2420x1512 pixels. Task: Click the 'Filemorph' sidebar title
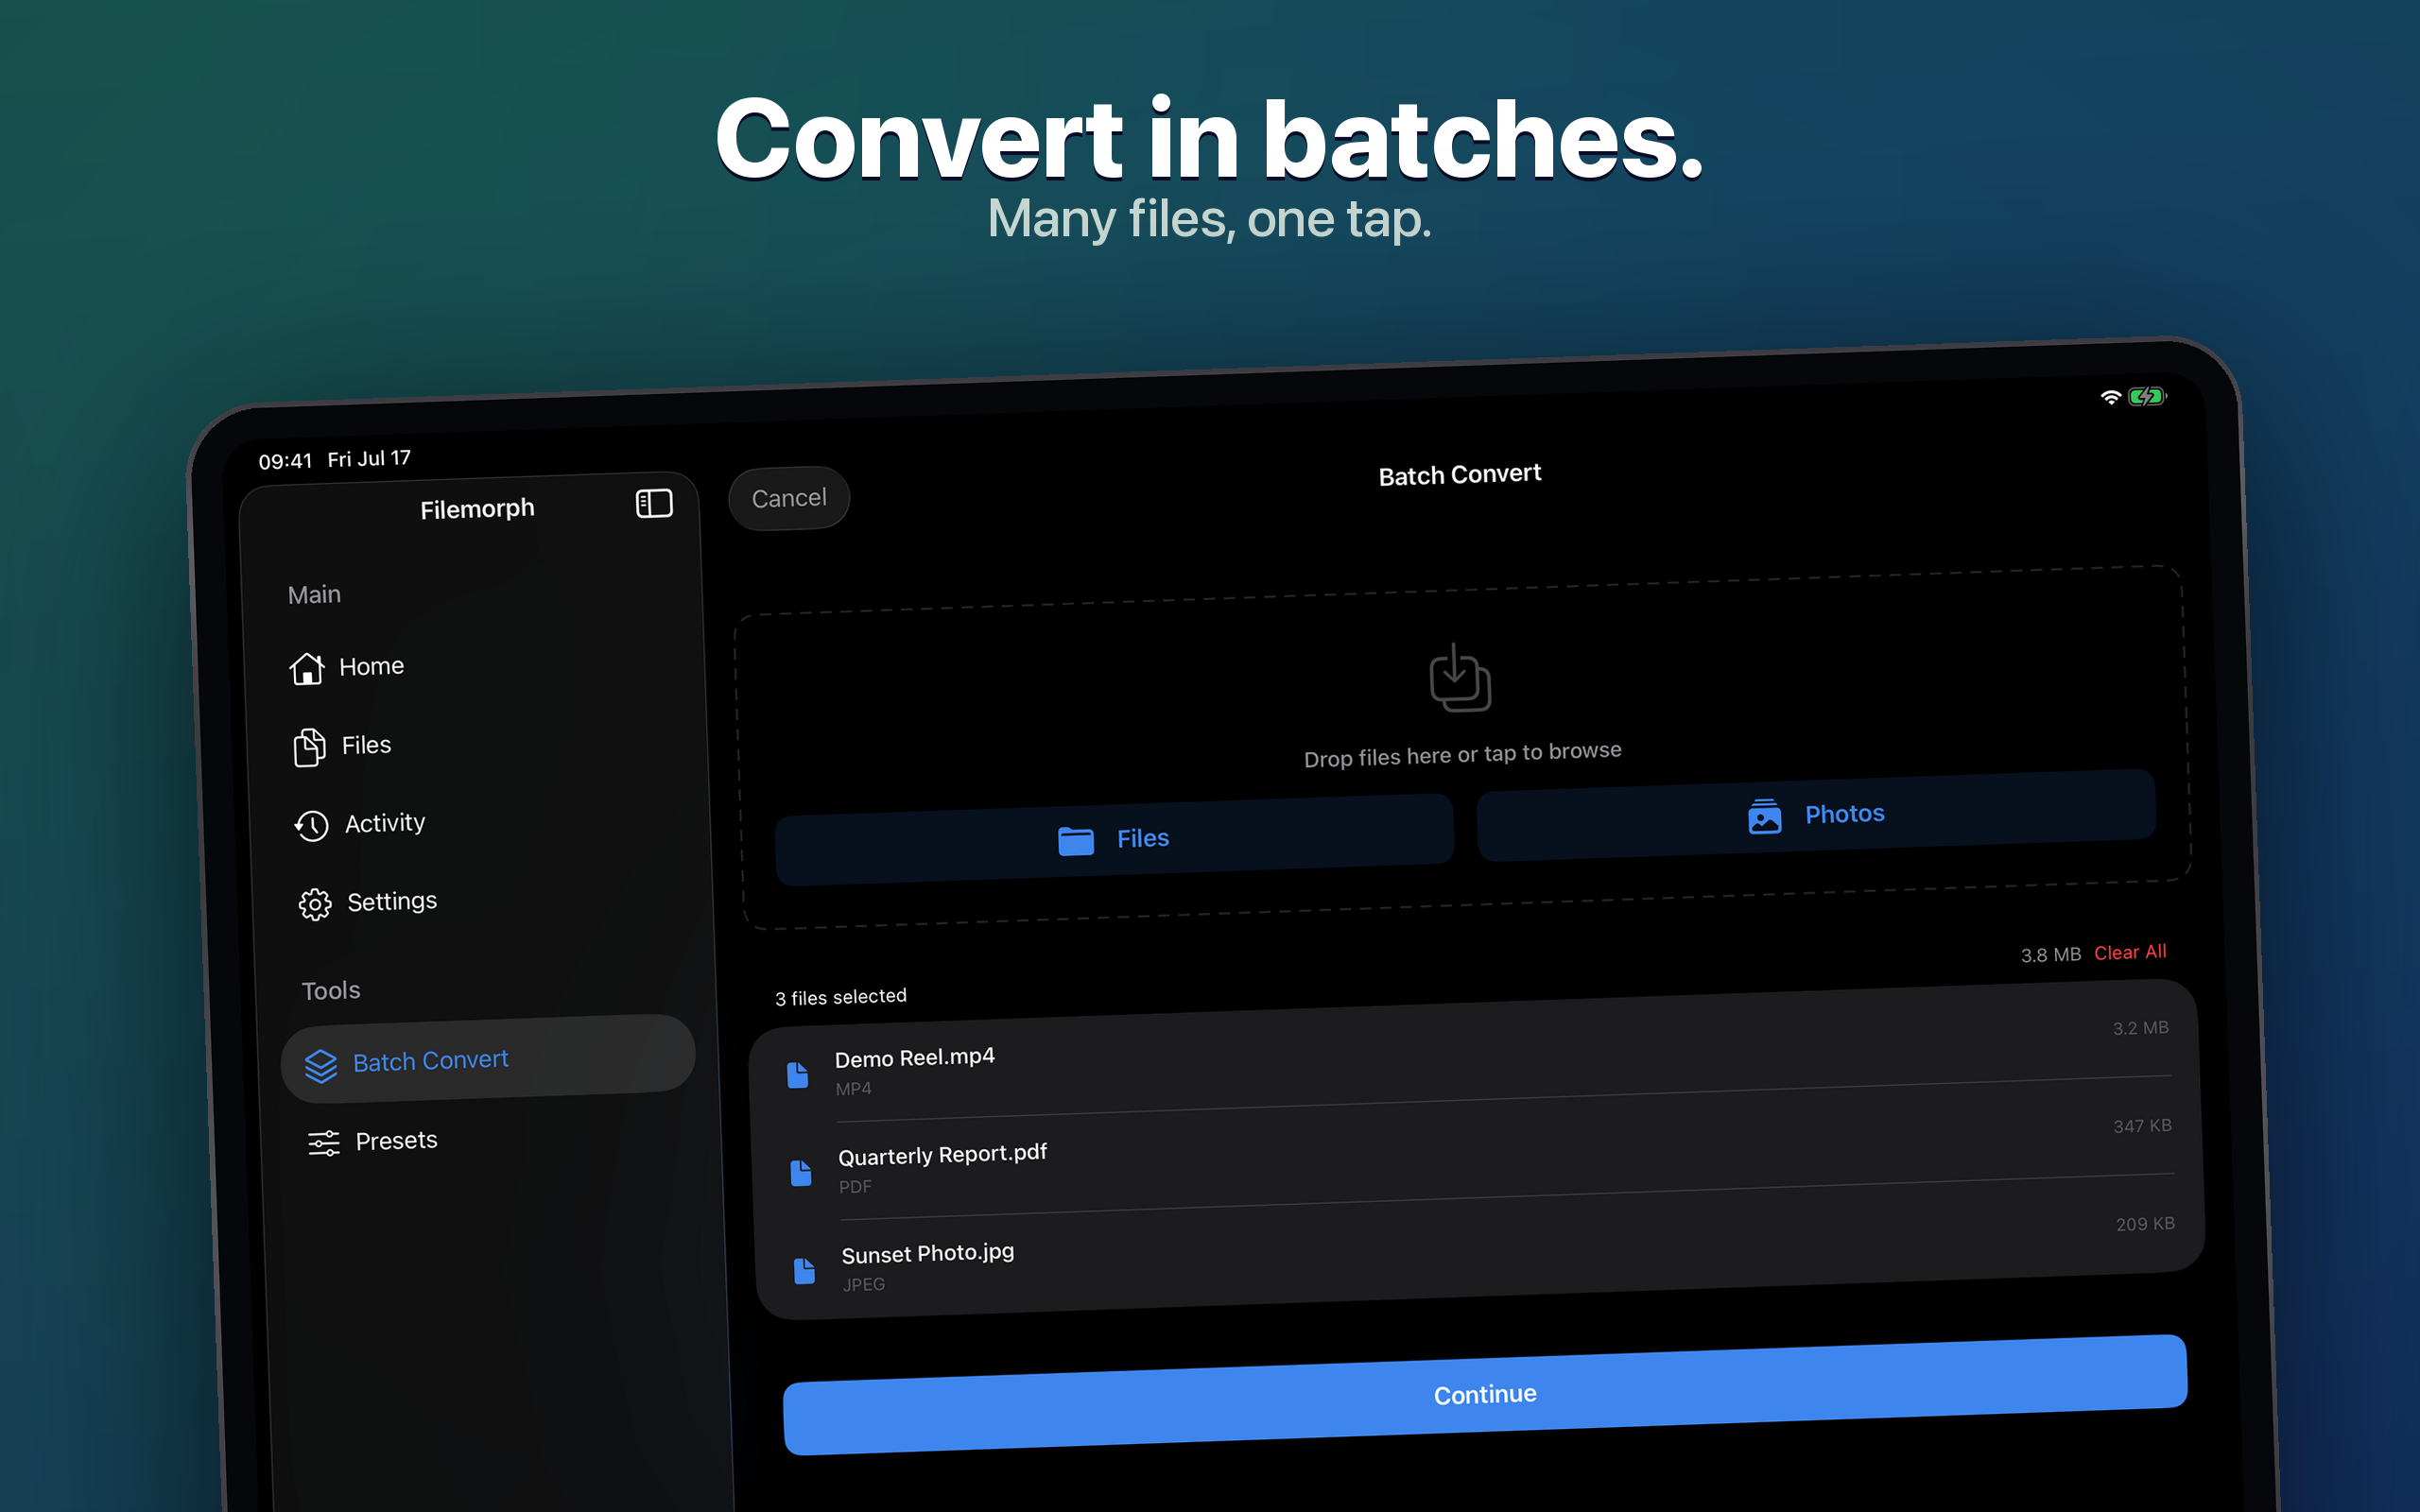(477, 509)
